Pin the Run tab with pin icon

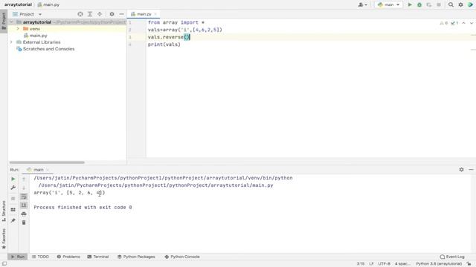point(13,220)
